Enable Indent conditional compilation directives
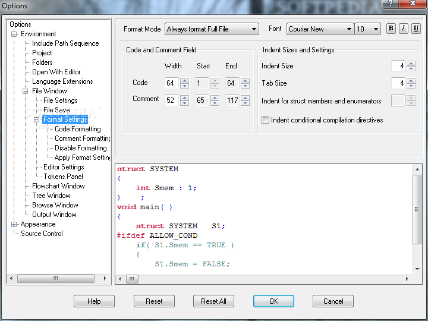428x321 pixels. pos(265,120)
